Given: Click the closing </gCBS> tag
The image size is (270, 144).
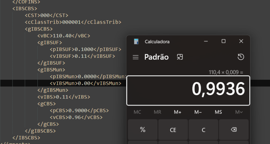Looking at the screenshot, I should pyautogui.click(x=48, y=124).
